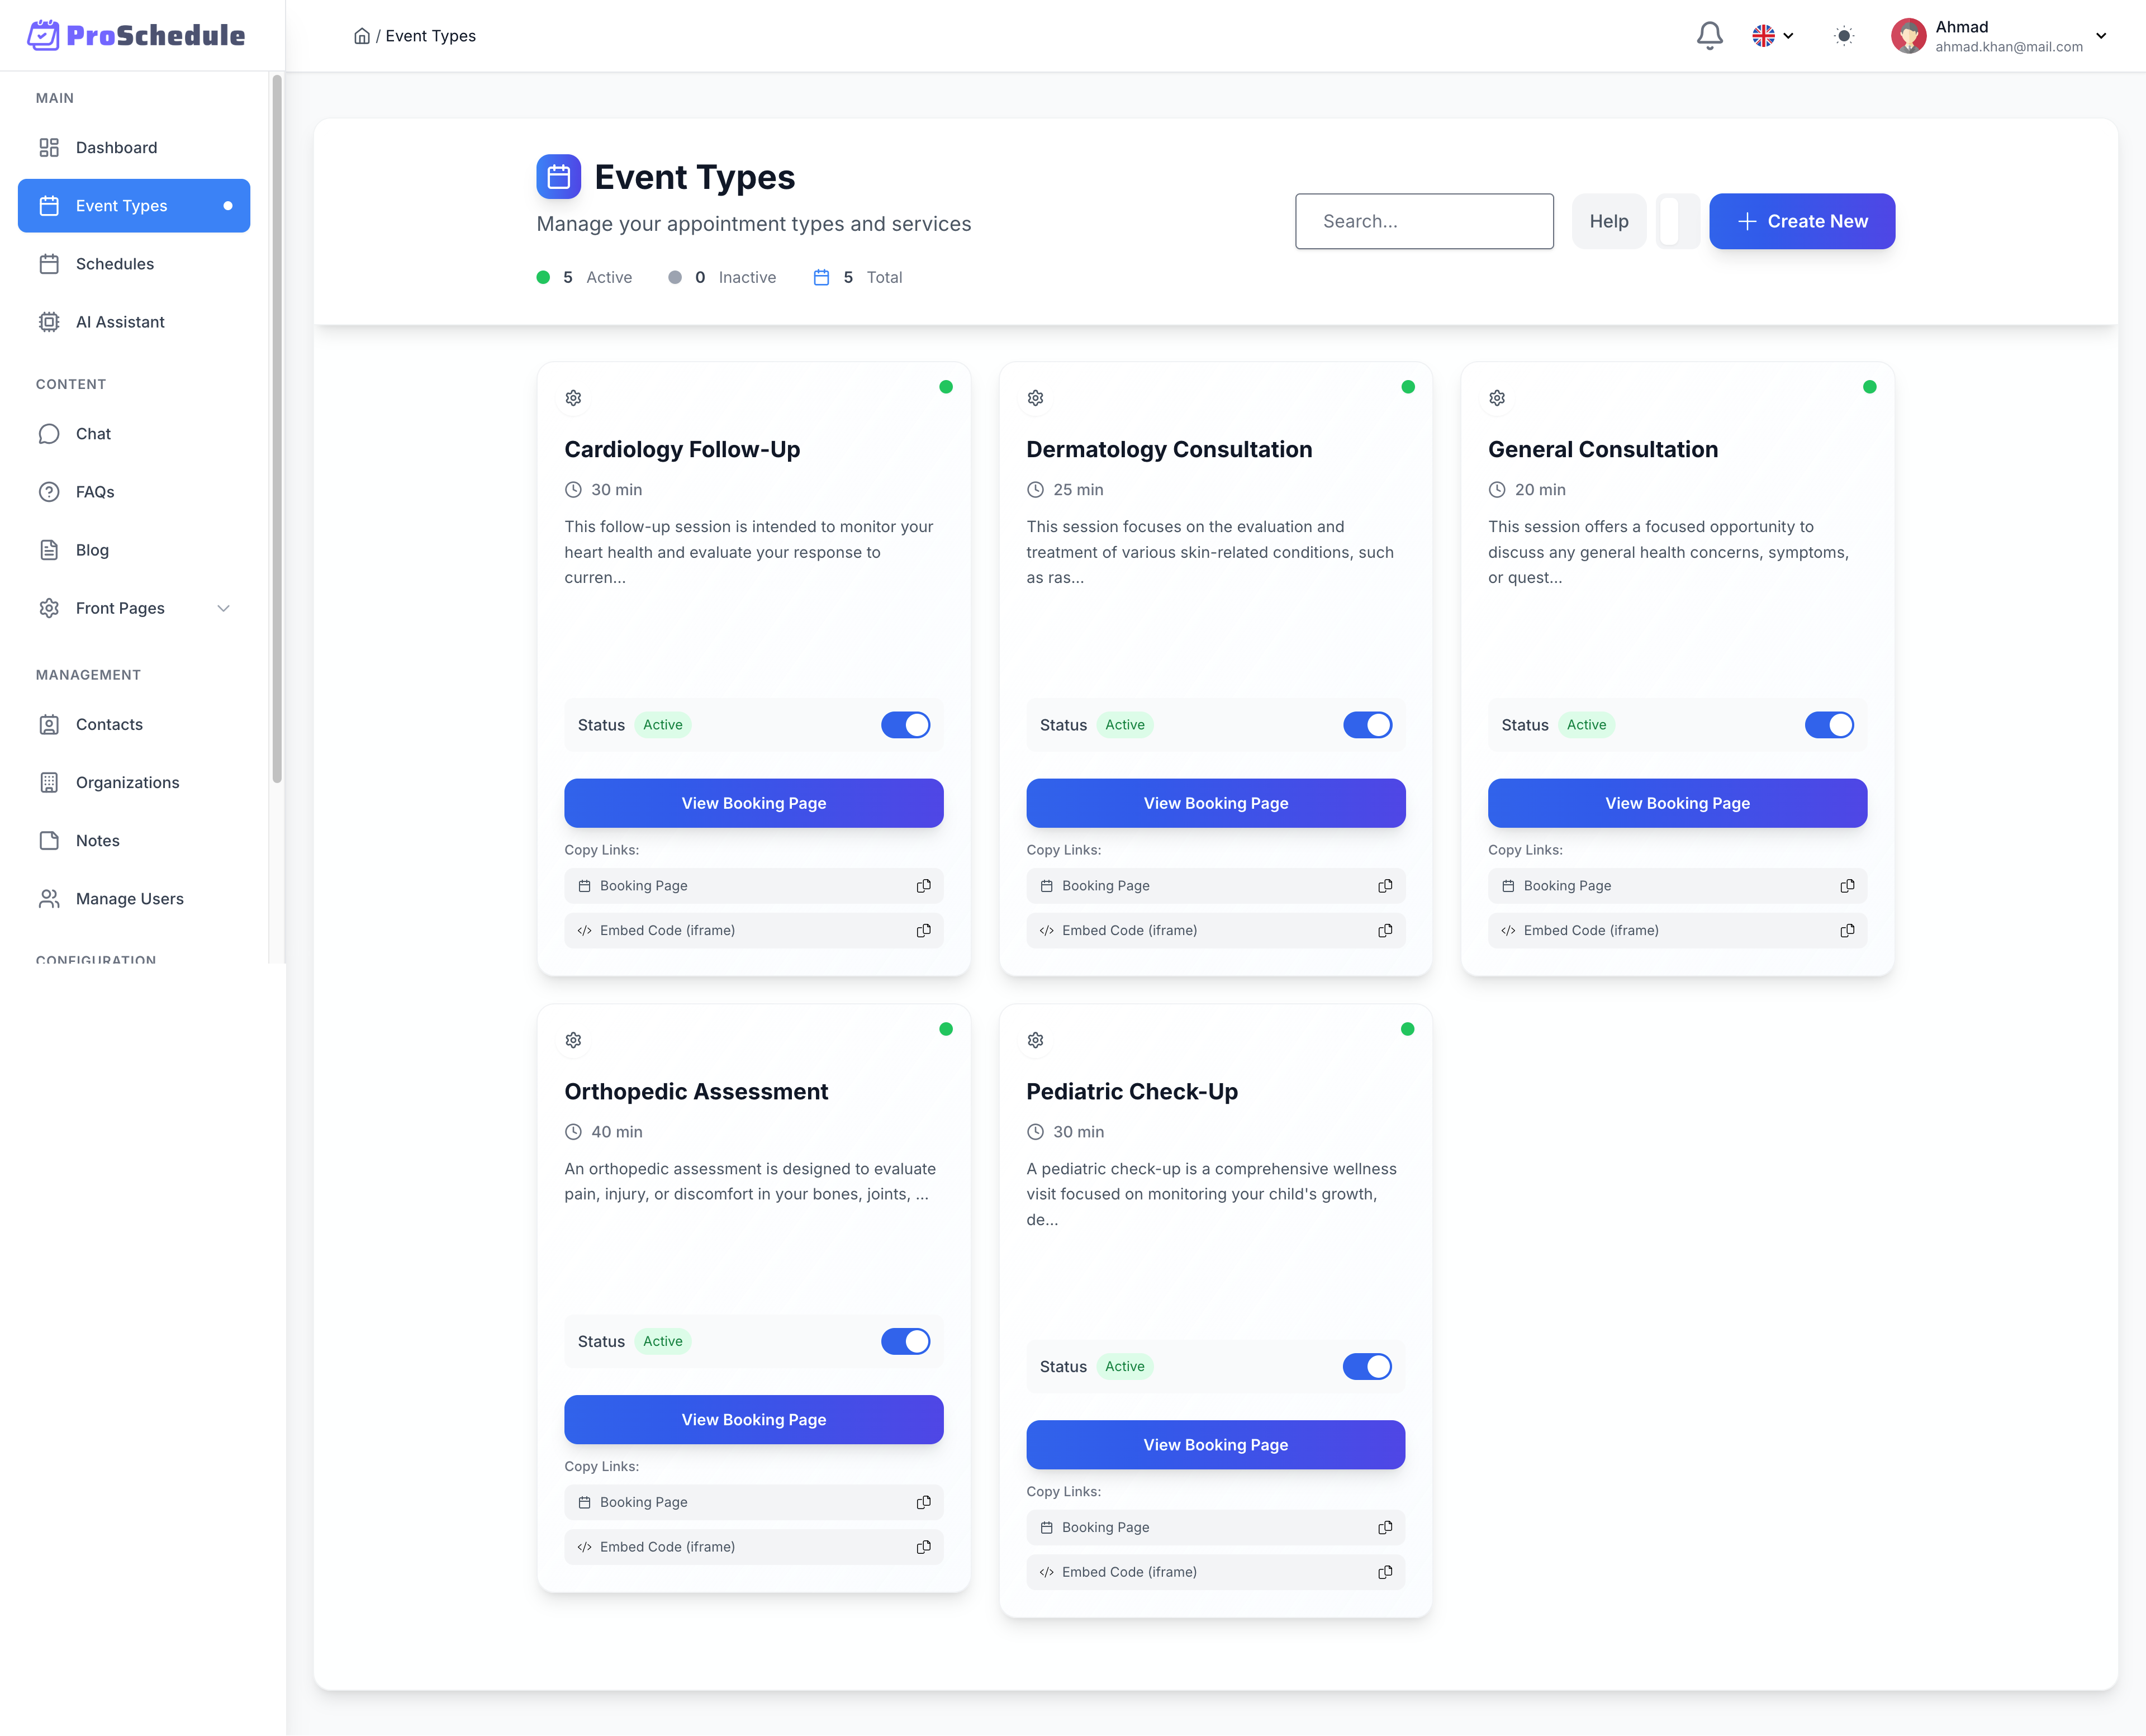Copy General Consultation embed code
Image resolution: width=2146 pixels, height=1736 pixels.
click(1846, 930)
